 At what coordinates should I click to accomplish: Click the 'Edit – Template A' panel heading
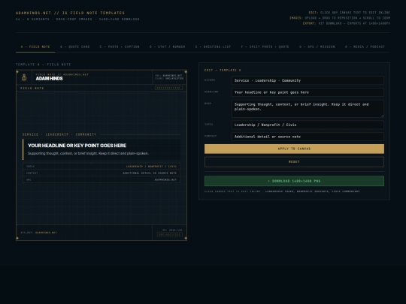click(x=223, y=71)
